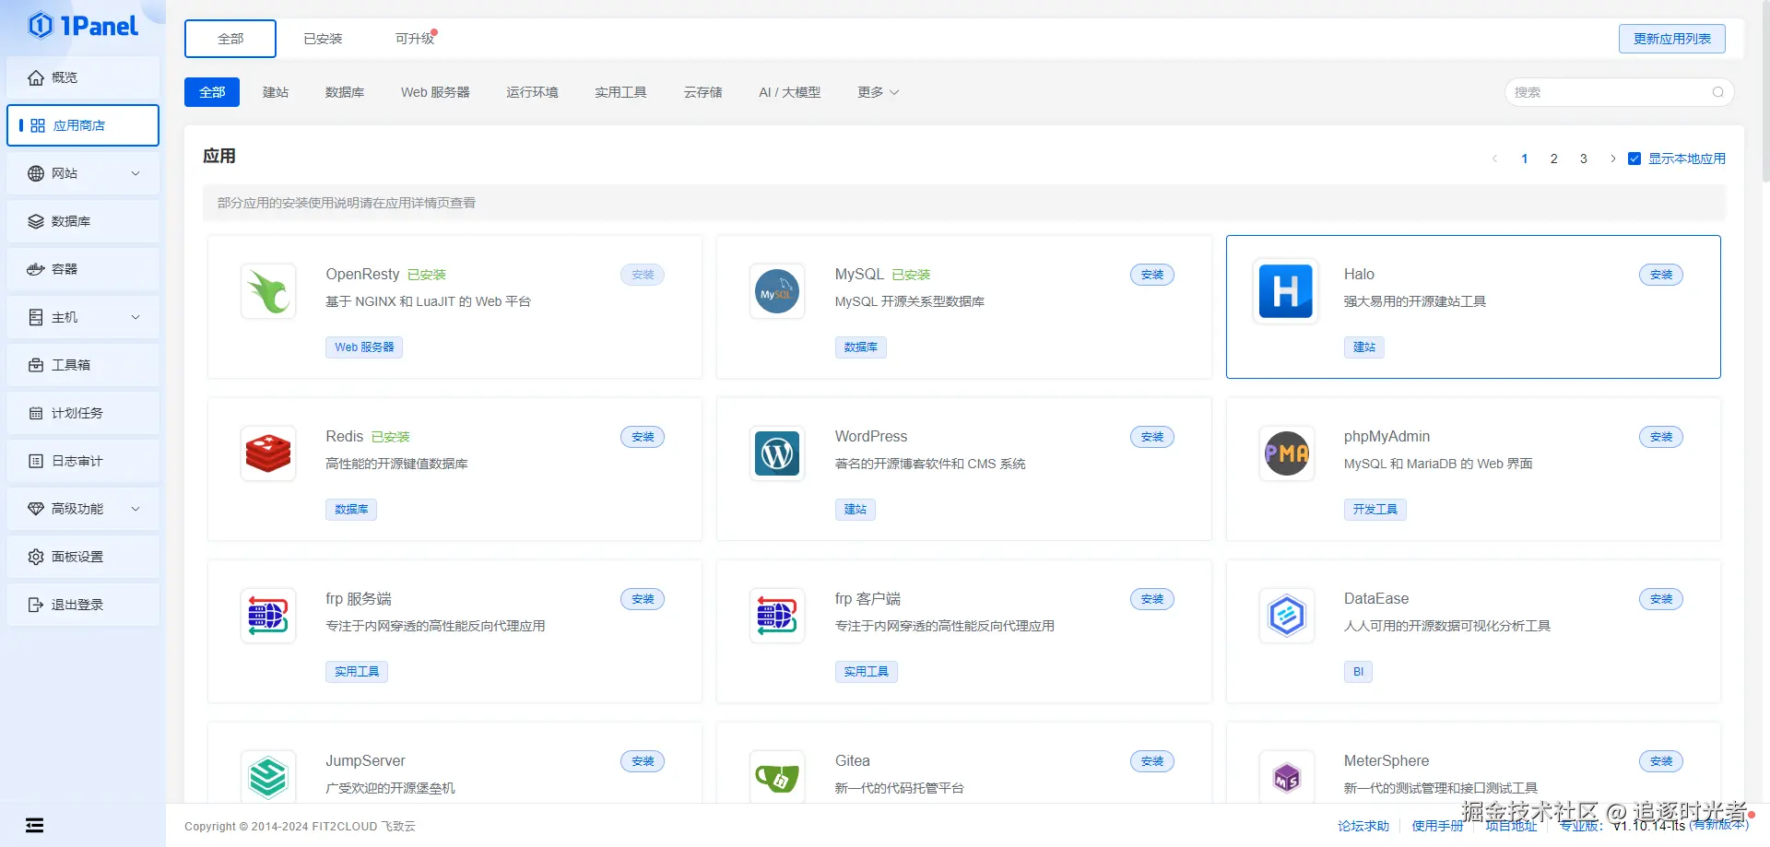Screen dimensions: 1770x847
Task: Go to page 2 of apps
Action: pyautogui.click(x=1554, y=159)
